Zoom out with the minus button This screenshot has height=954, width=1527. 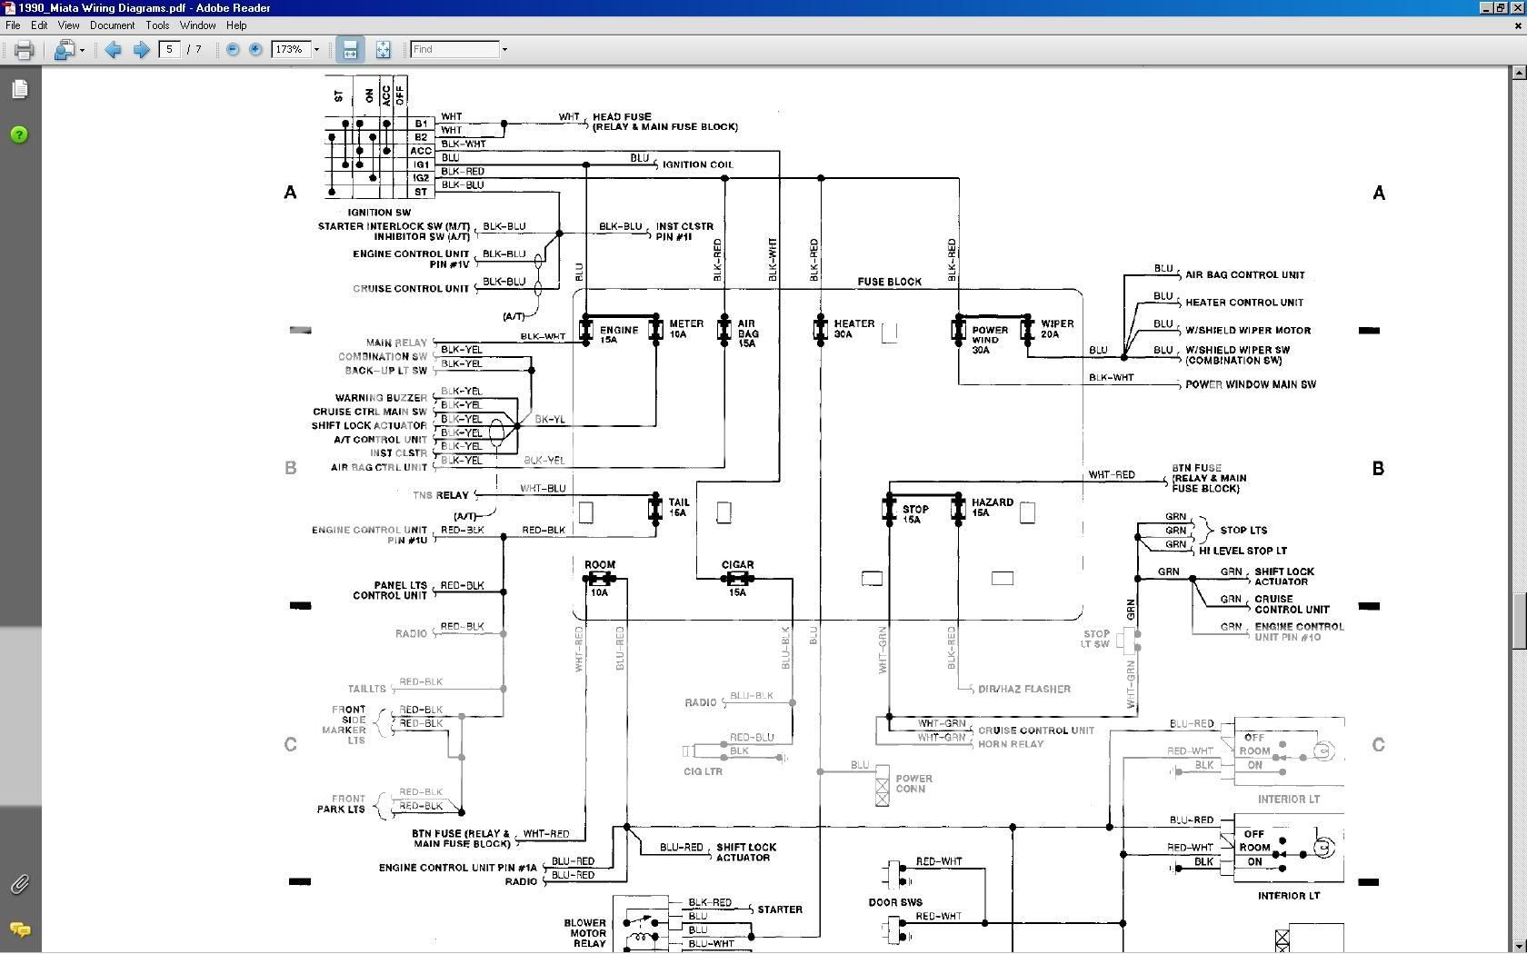[233, 49]
